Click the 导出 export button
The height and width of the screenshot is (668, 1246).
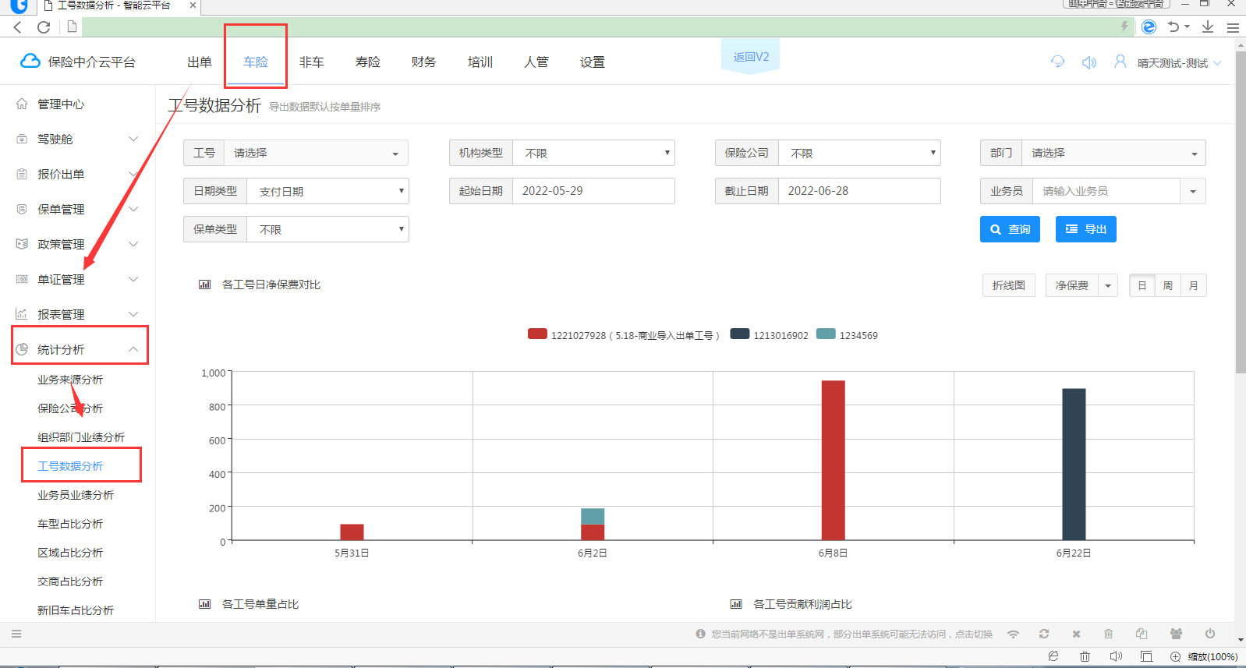click(x=1086, y=229)
